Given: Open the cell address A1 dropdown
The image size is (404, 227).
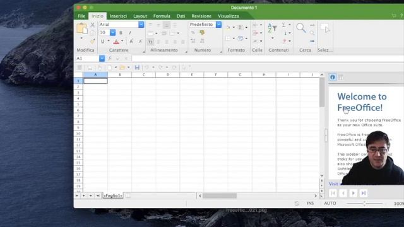Looking at the screenshot, I should click(x=102, y=59).
